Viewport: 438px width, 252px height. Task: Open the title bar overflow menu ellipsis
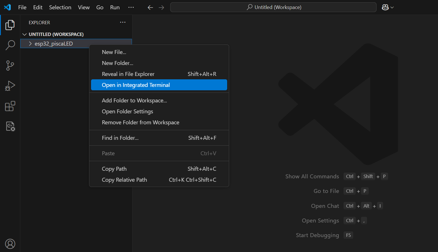point(131,7)
